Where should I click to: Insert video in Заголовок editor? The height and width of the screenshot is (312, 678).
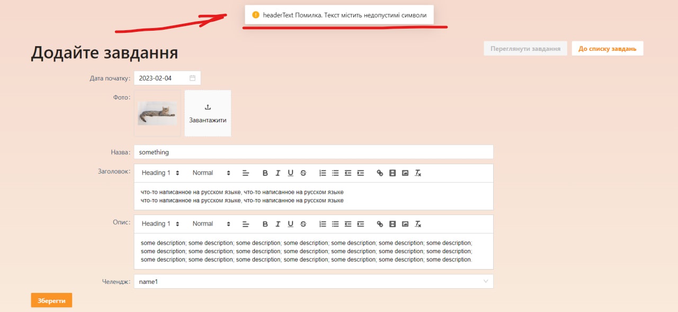[x=392, y=173]
